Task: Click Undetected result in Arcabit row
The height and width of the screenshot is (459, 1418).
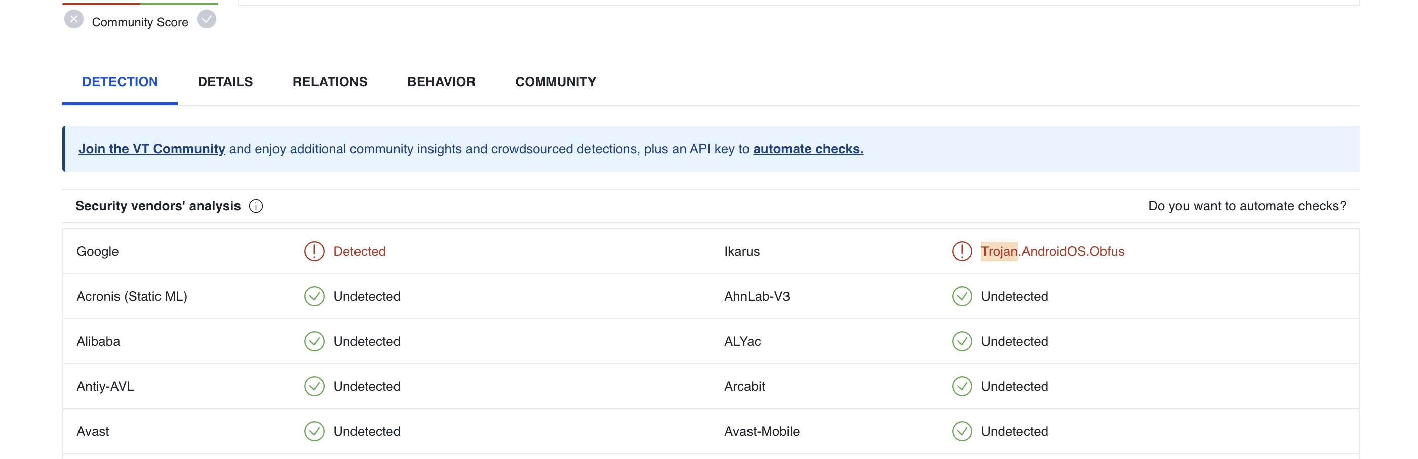Action: point(1014,386)
